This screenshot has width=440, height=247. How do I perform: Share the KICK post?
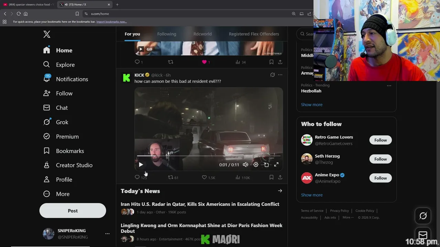click(x=280, y=177)
